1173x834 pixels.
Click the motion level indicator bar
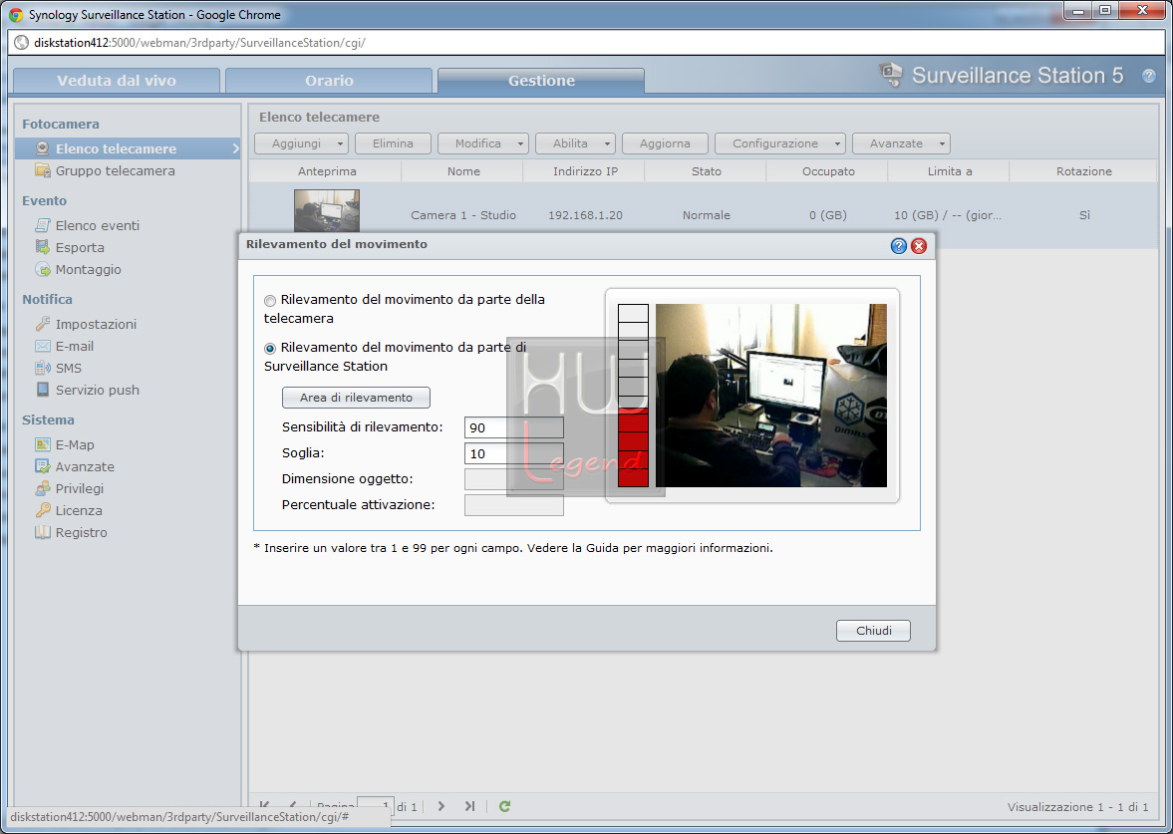pos(633,395)
